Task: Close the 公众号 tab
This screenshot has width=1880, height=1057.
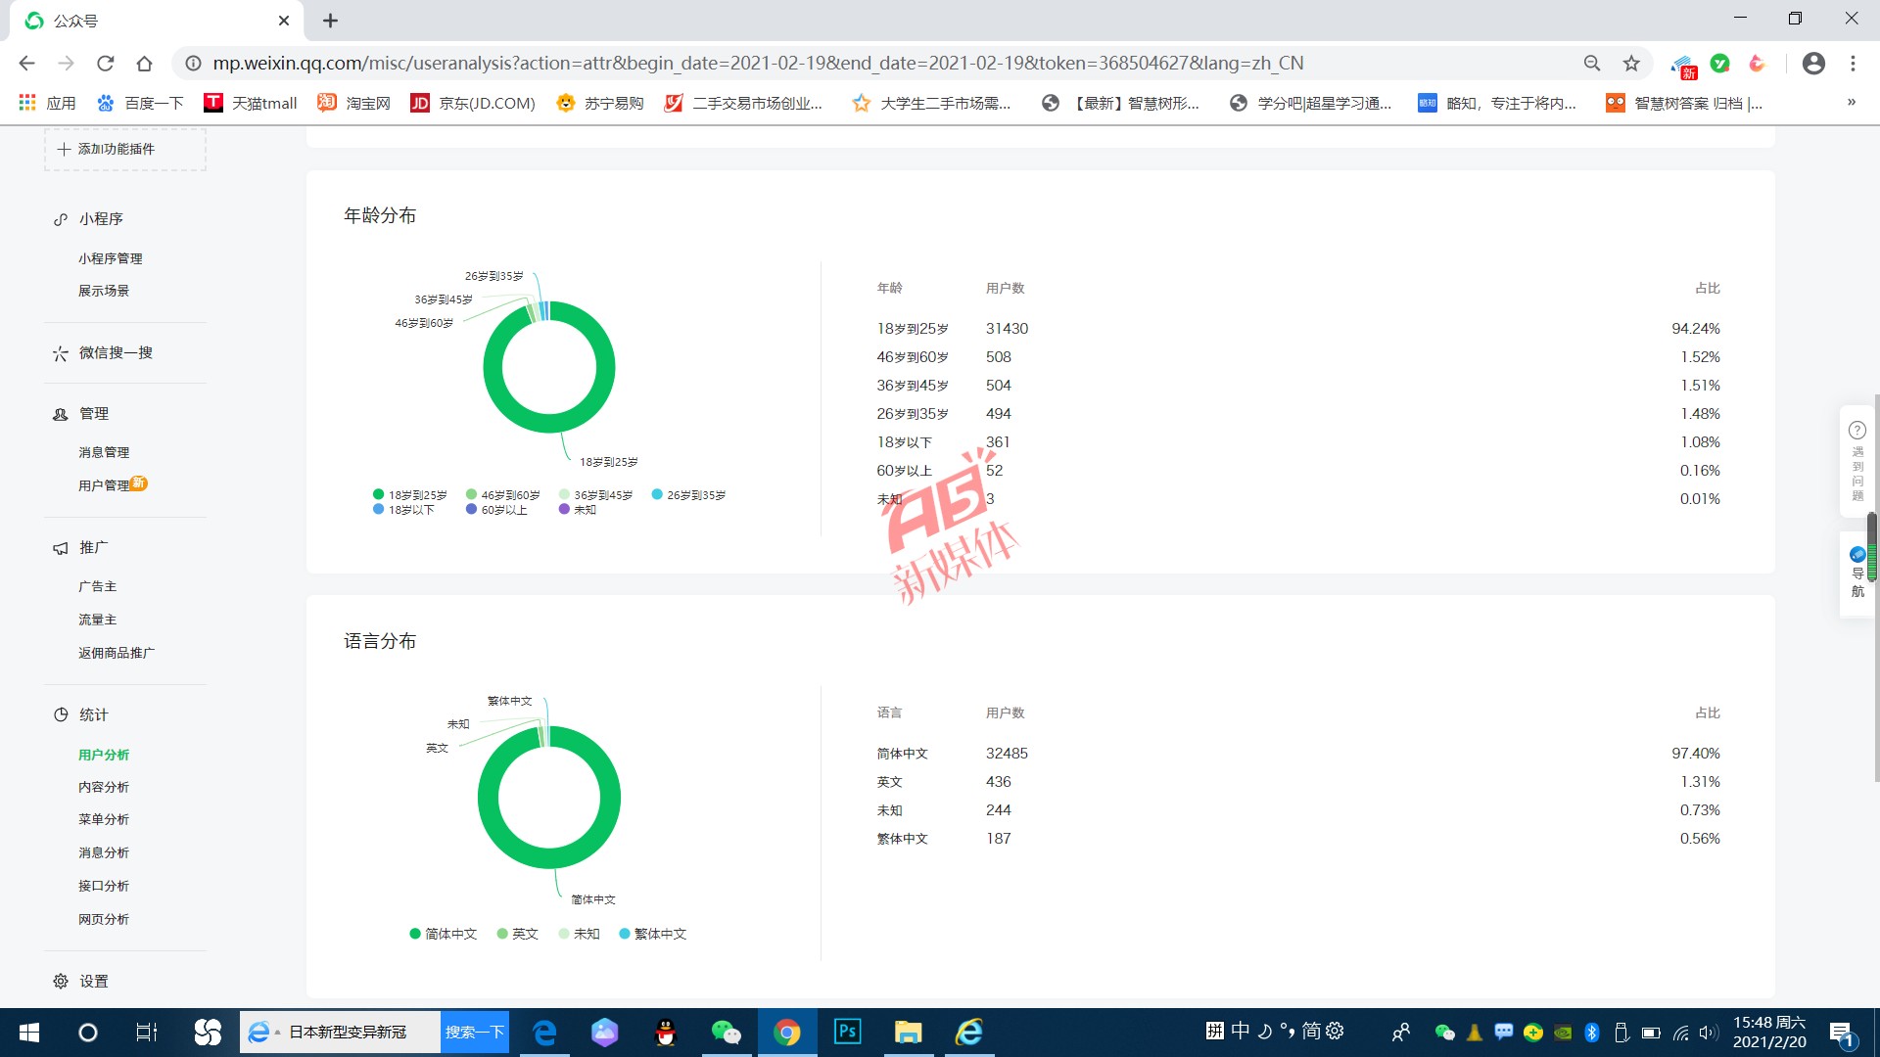Action: [x=284, y=21]
